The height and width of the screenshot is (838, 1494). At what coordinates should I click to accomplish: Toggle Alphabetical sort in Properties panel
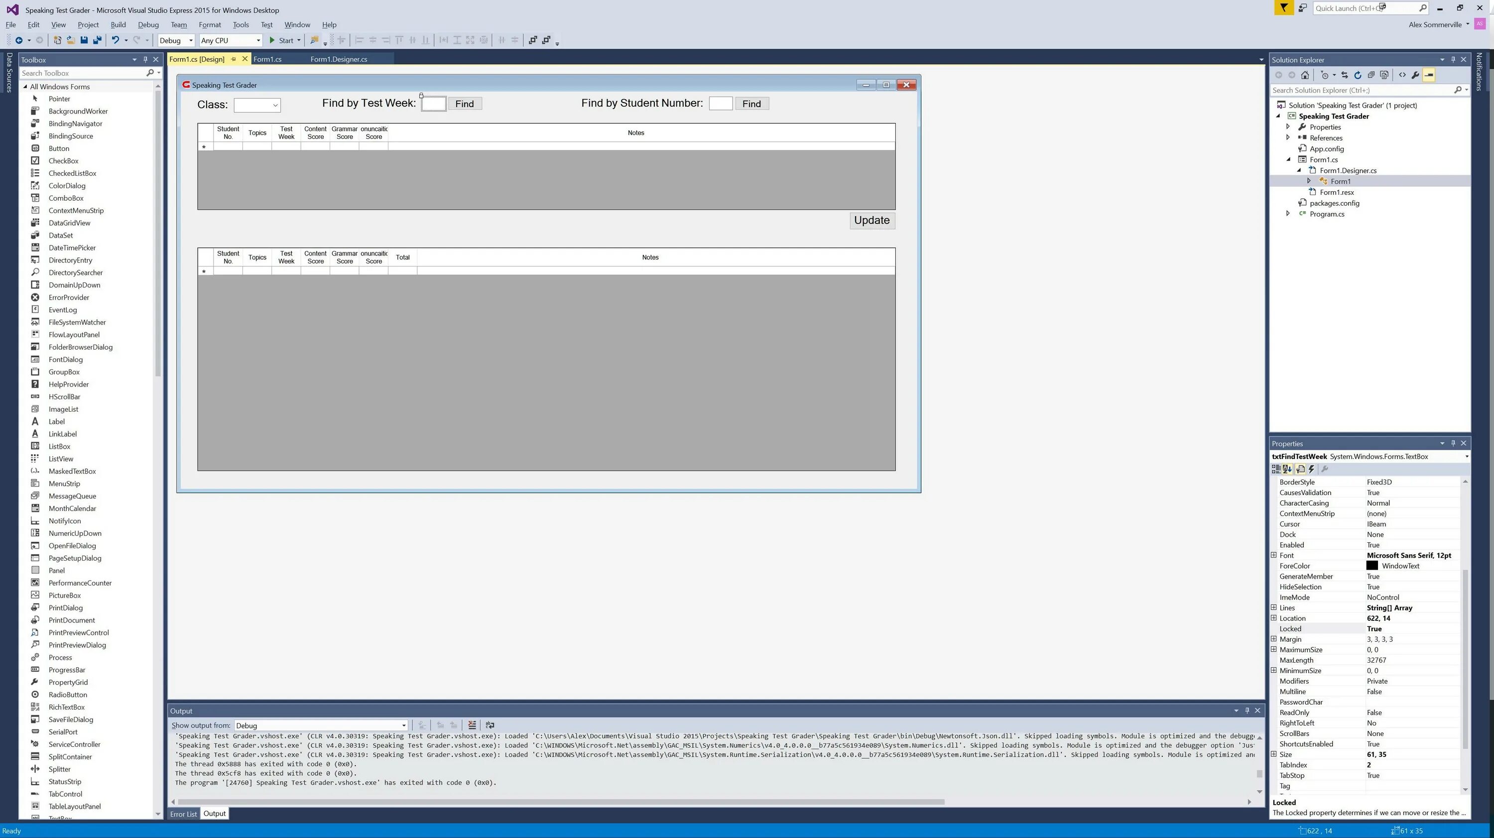pos(1287,469)
